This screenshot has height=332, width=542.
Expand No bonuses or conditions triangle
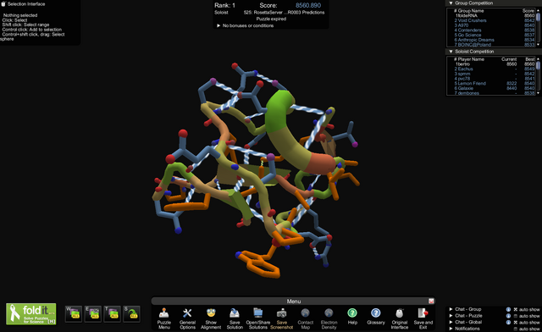[x=218, y=25]
